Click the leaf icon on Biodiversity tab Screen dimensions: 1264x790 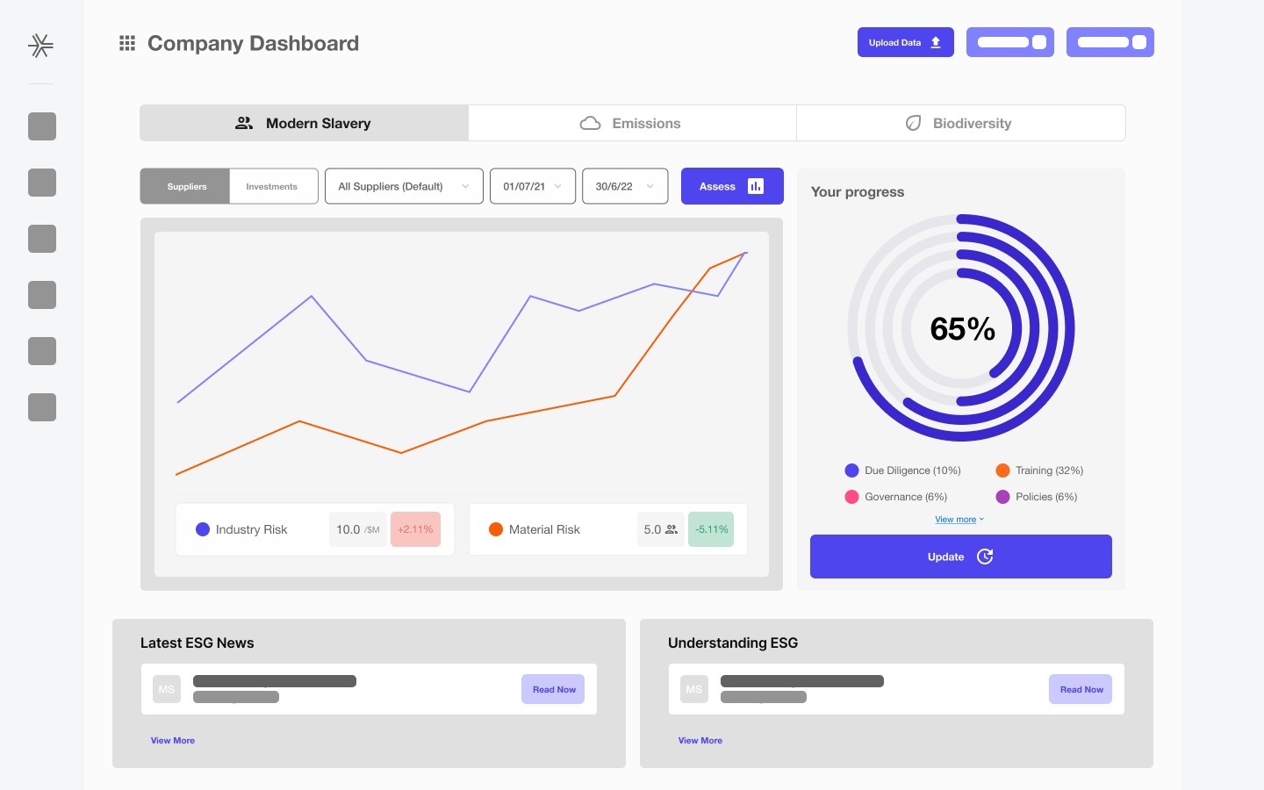click(914, 123)
